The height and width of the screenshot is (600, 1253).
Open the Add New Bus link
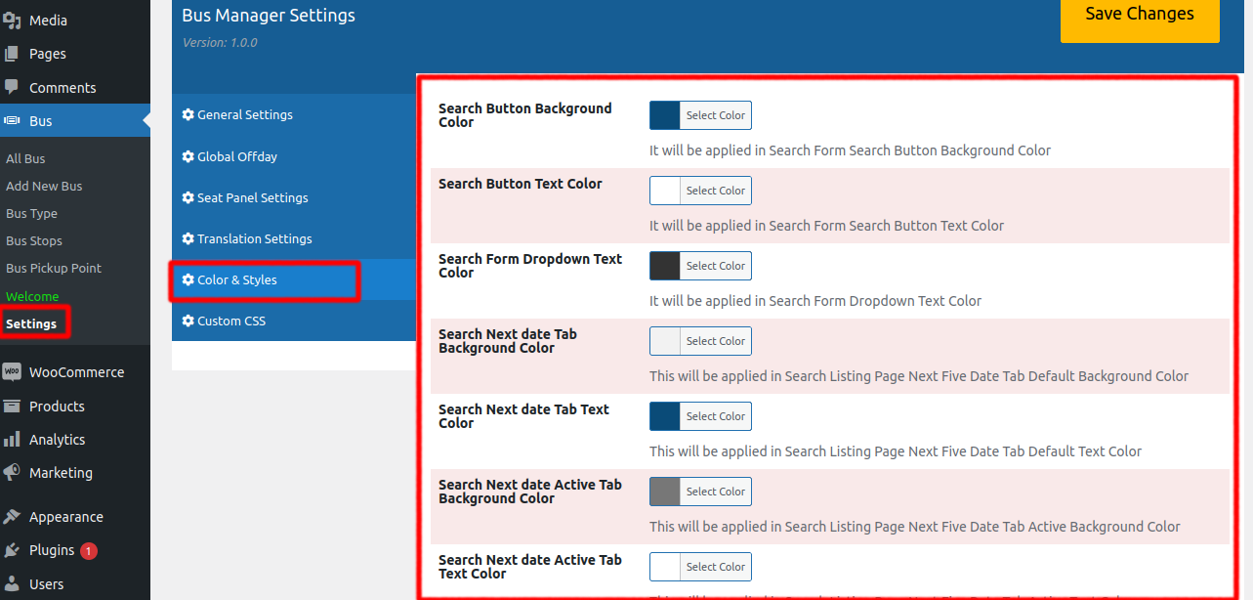44,186
